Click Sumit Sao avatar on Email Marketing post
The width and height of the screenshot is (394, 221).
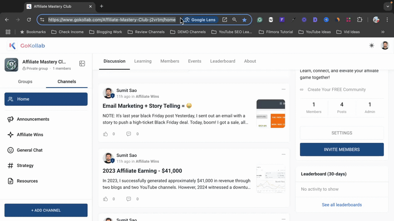point(108,93)
